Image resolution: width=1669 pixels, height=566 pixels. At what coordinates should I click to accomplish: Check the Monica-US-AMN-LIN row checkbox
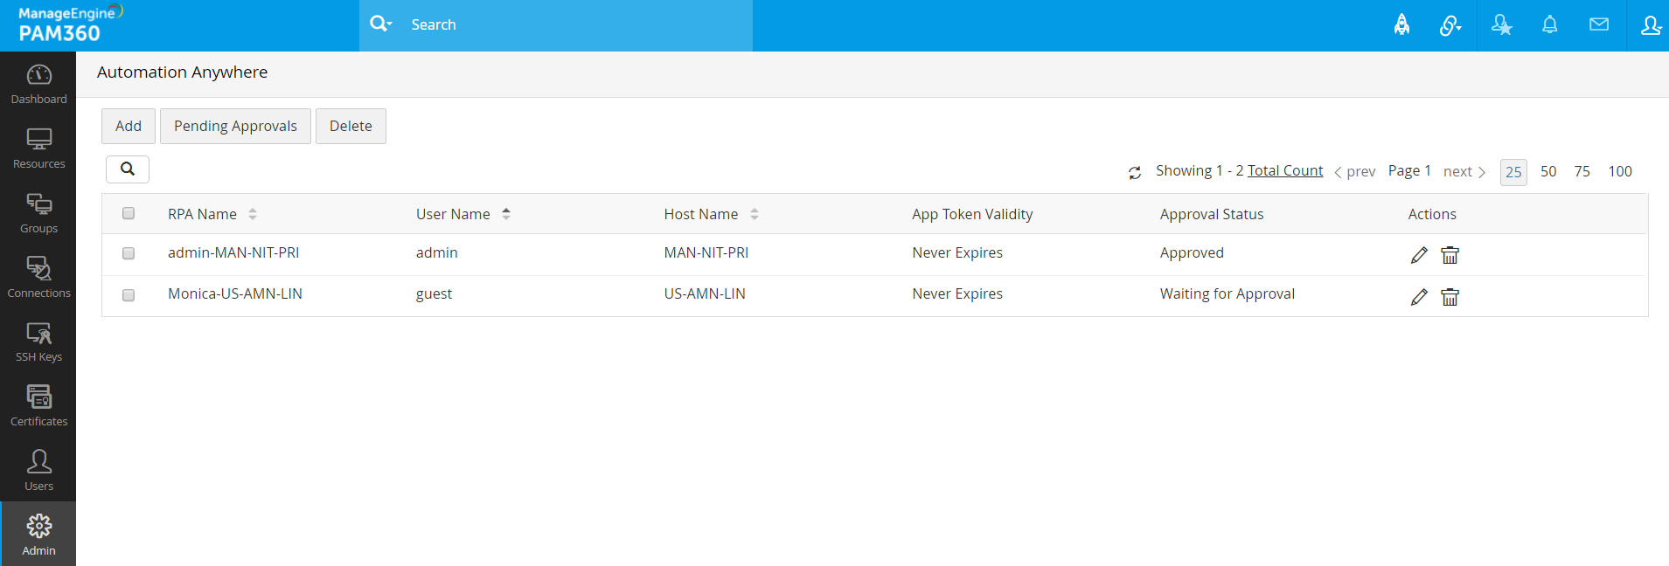point(129,295)
